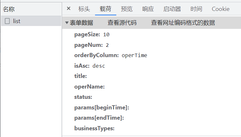Select the 载荷 tab
Screen dimensions: 241x137
pyautogui.click(x=105, y=9)
